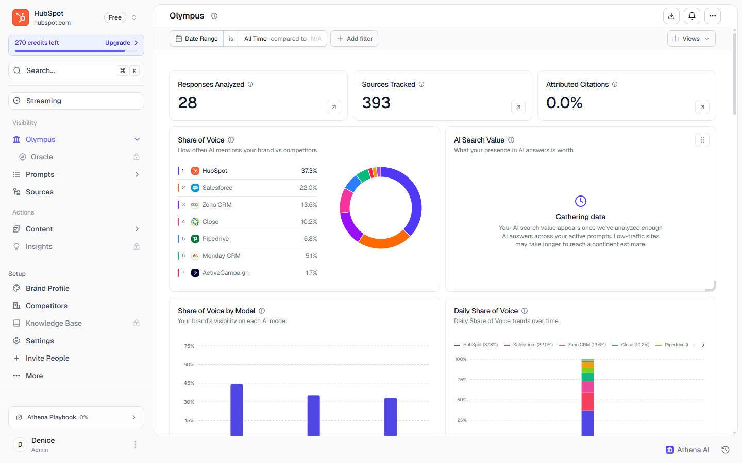742x463 pixels.
Task: Click the credits usage progress bar
Action: point(76,51)
